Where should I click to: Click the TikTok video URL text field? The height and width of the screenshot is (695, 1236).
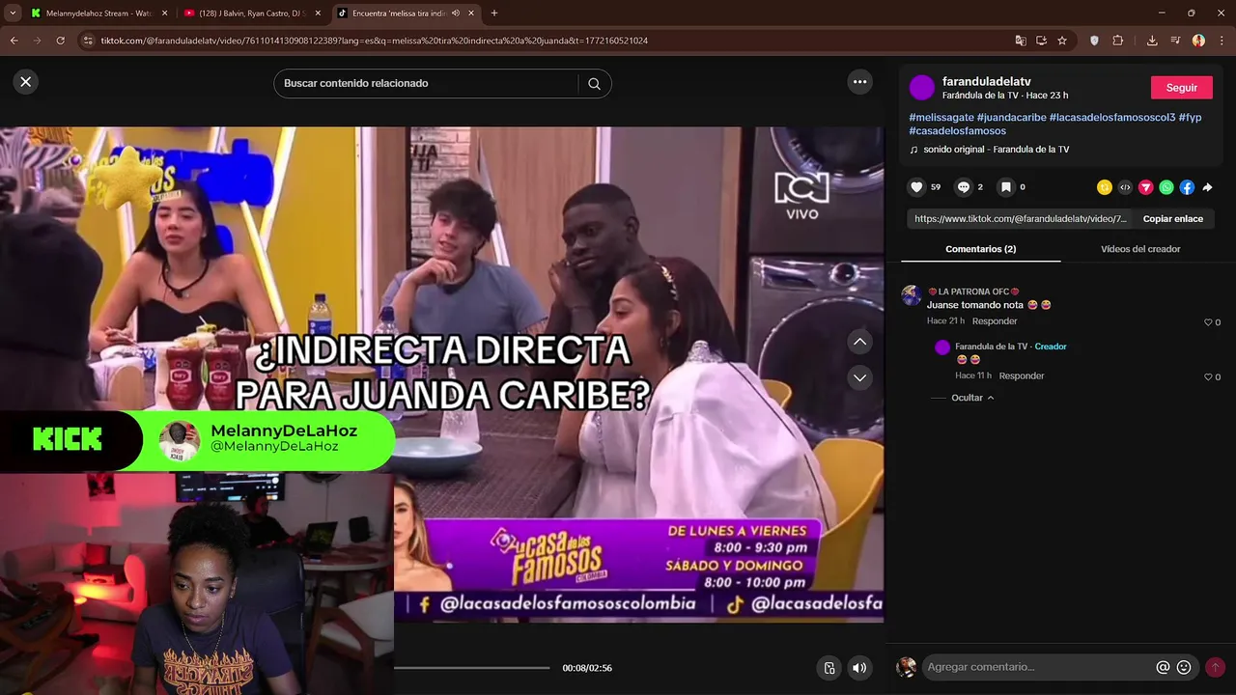1021,219
